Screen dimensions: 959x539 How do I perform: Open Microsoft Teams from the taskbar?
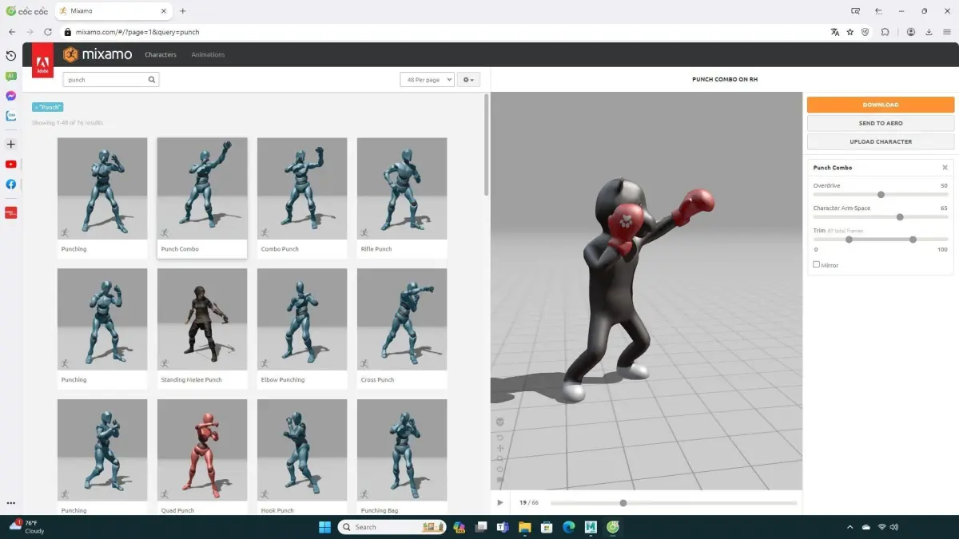(x=503, y=527)
